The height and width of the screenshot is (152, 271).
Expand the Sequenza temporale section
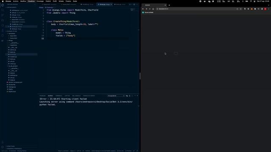14,149
